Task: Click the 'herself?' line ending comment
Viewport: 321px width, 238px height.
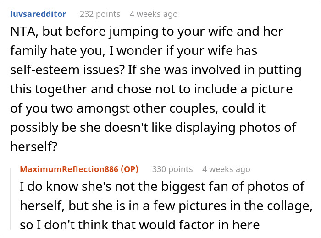Action: [34, 146]
